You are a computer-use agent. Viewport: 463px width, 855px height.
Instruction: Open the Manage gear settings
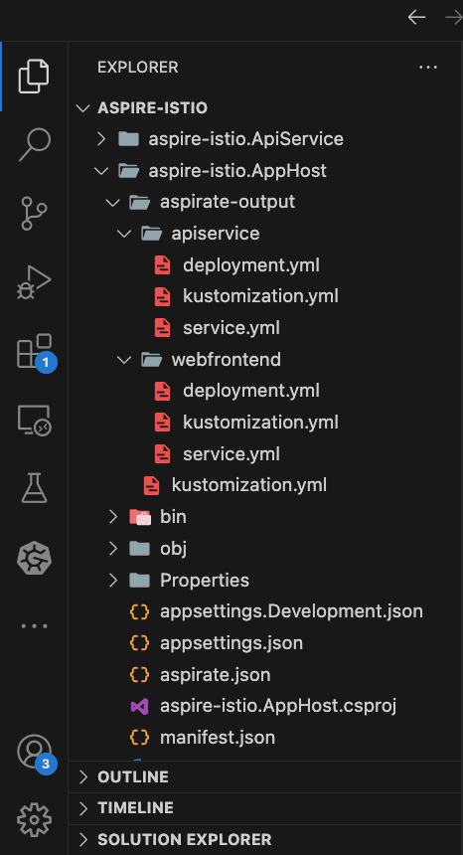(x=35, y=819)
